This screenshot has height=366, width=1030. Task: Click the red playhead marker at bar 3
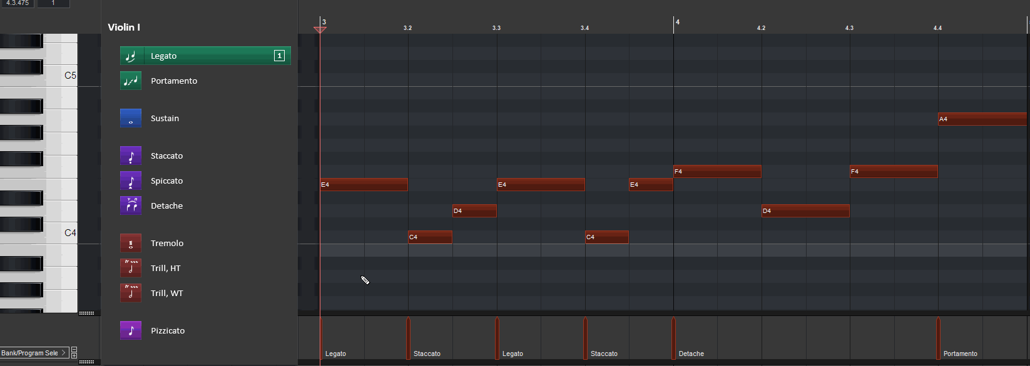(320, 29)
